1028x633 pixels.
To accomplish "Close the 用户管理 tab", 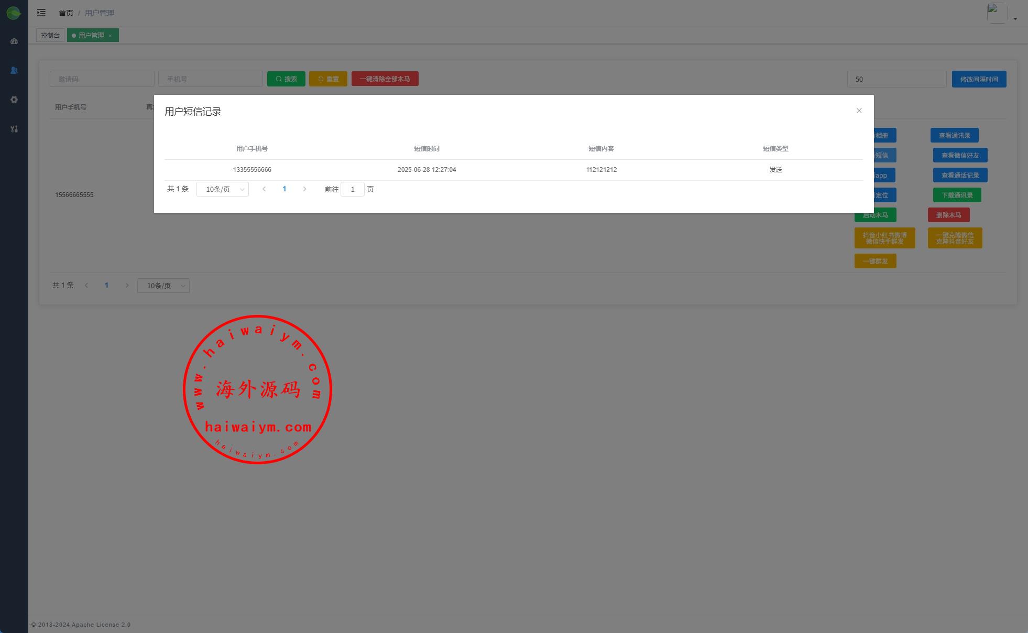I will 110,36.
